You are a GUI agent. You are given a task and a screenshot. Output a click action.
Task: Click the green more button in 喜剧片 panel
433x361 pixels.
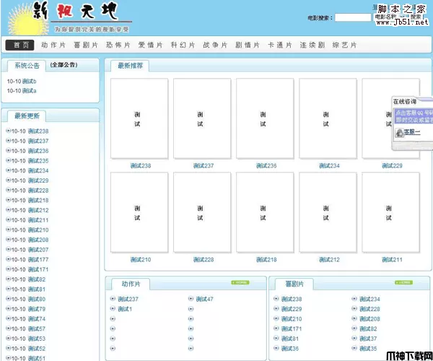click(404, 282)
